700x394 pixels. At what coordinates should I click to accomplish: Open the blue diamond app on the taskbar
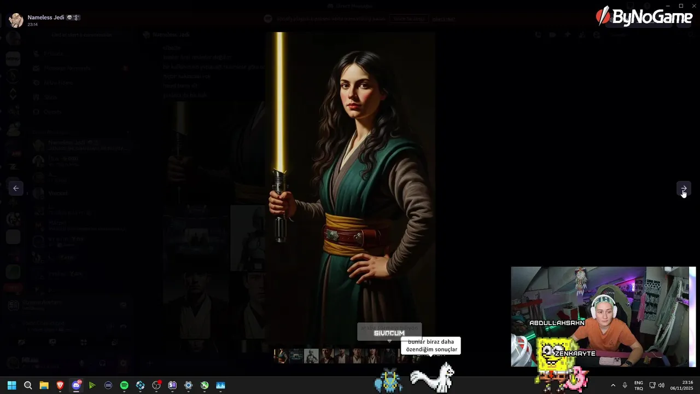point(141,385)
